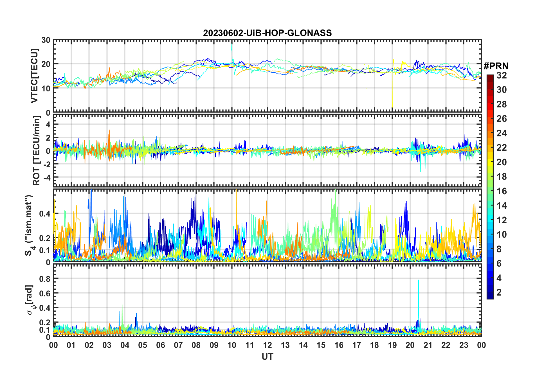Click colorbar tick label 32
This screenshot has width=535, height=374.
pyautogui.click(x=502, y=75)
